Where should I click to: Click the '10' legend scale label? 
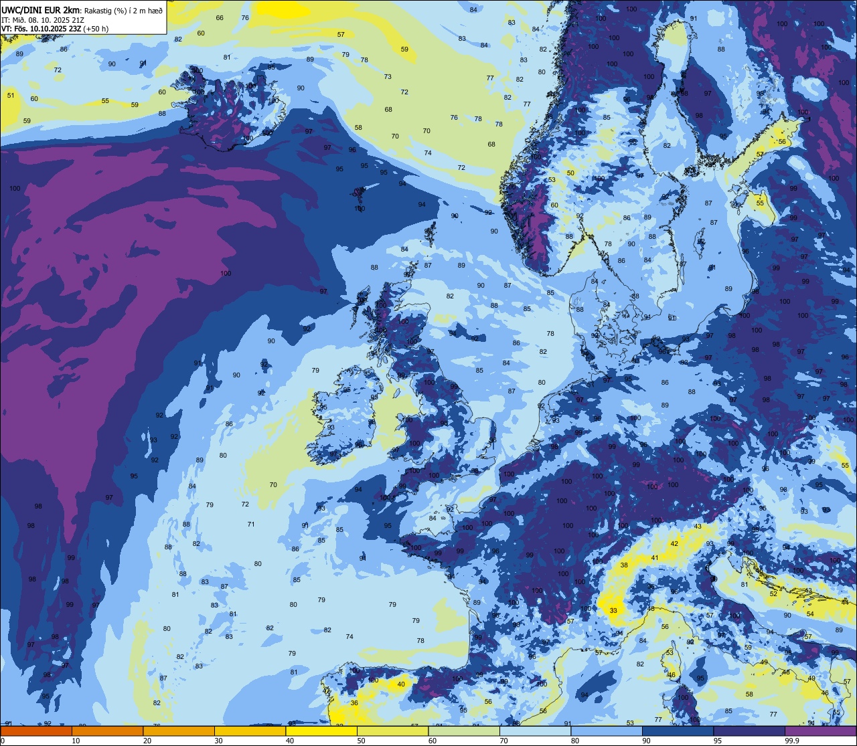(x=76, y=740)
